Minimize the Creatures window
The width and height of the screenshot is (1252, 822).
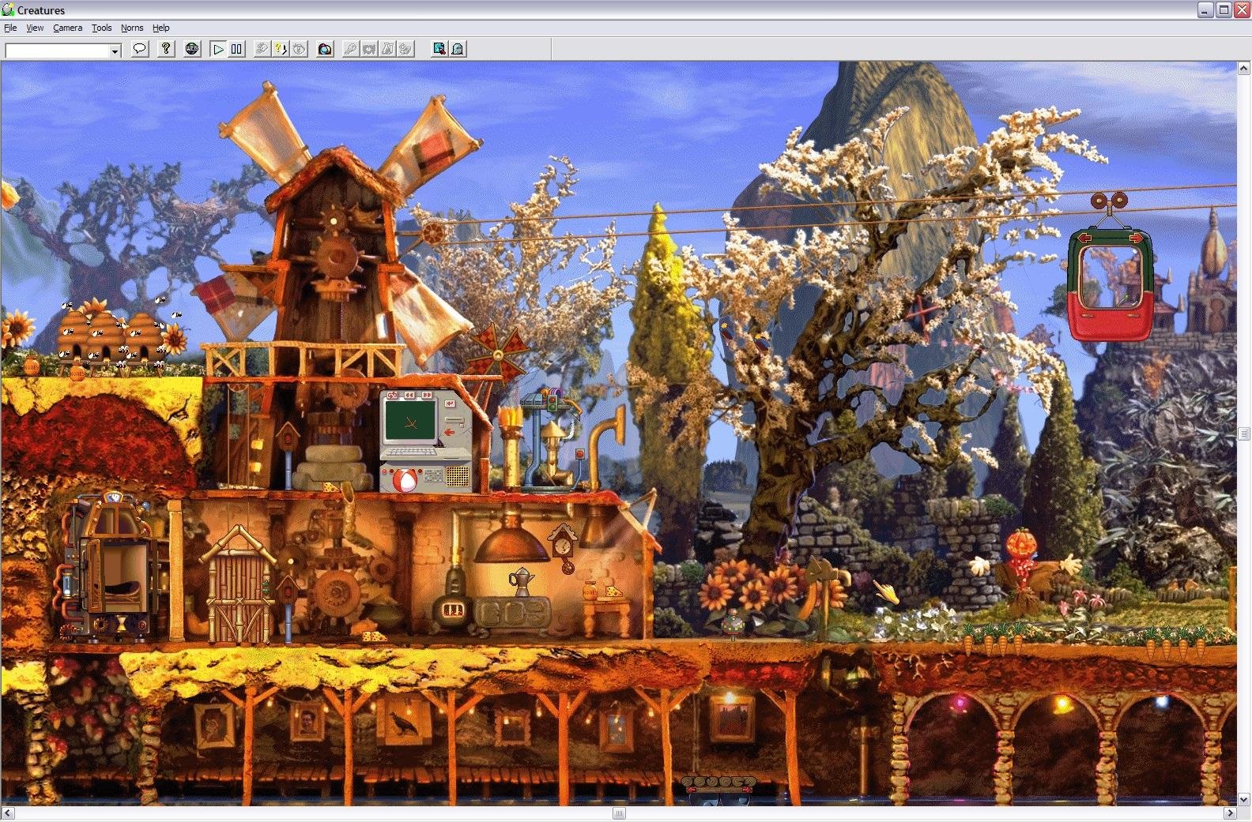tap(1205, 9)
